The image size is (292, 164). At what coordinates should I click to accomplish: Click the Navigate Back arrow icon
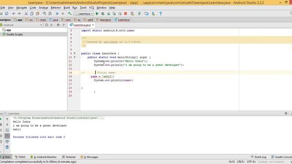point(57,14)
